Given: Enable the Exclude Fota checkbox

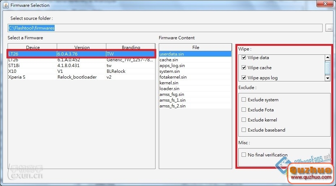Looking at the screenshot, I should [244, 110].
